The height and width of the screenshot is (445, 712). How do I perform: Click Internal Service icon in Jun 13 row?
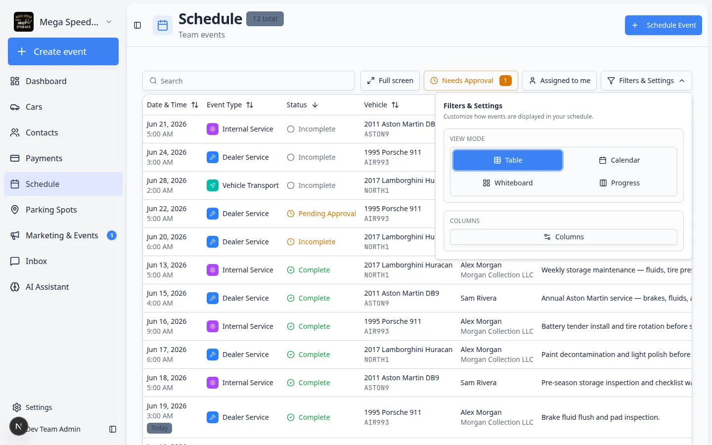click(x=213, y=270)
